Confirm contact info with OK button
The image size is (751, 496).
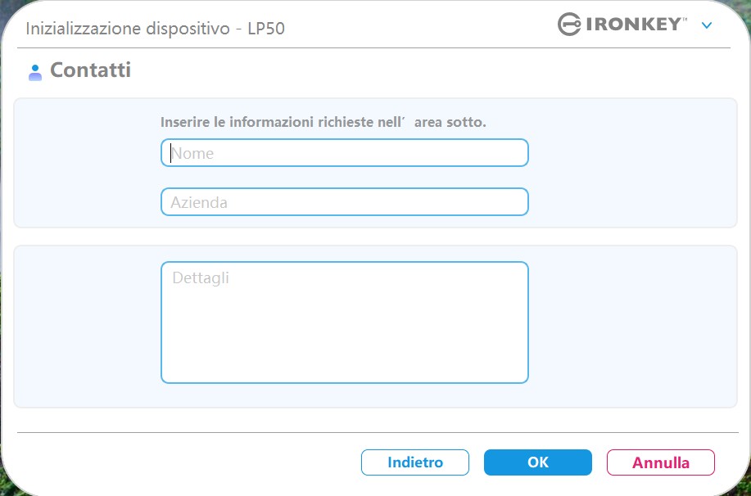click(x=538, y=462)
